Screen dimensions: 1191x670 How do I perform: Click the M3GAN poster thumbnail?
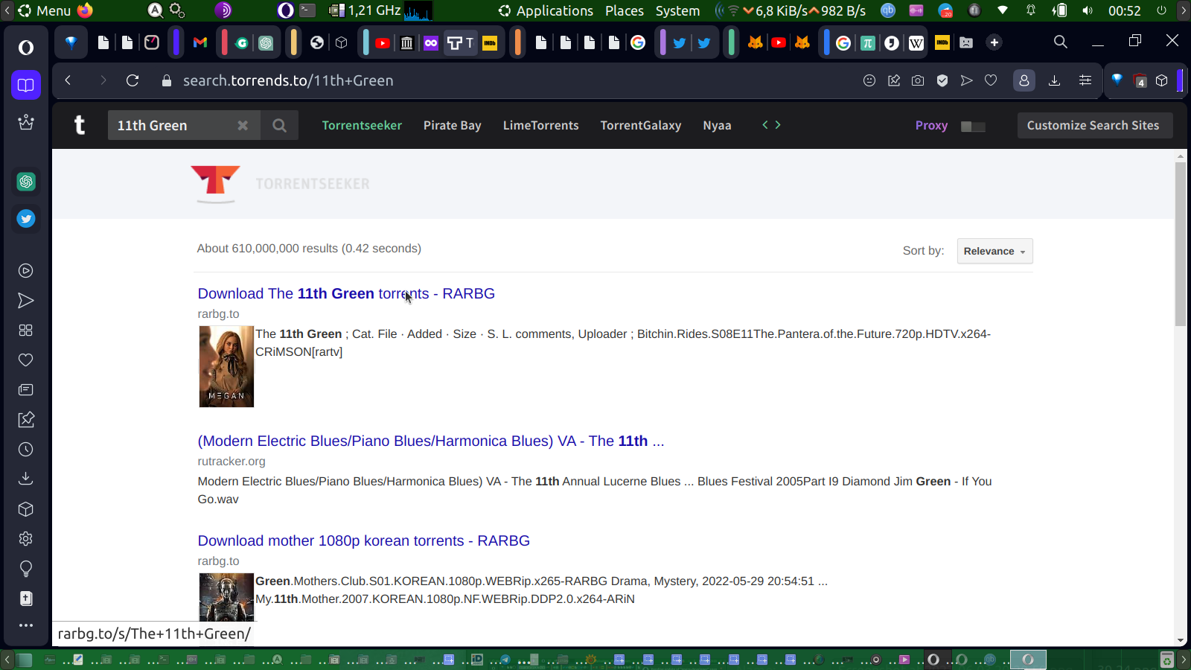(x=226, y=367)
